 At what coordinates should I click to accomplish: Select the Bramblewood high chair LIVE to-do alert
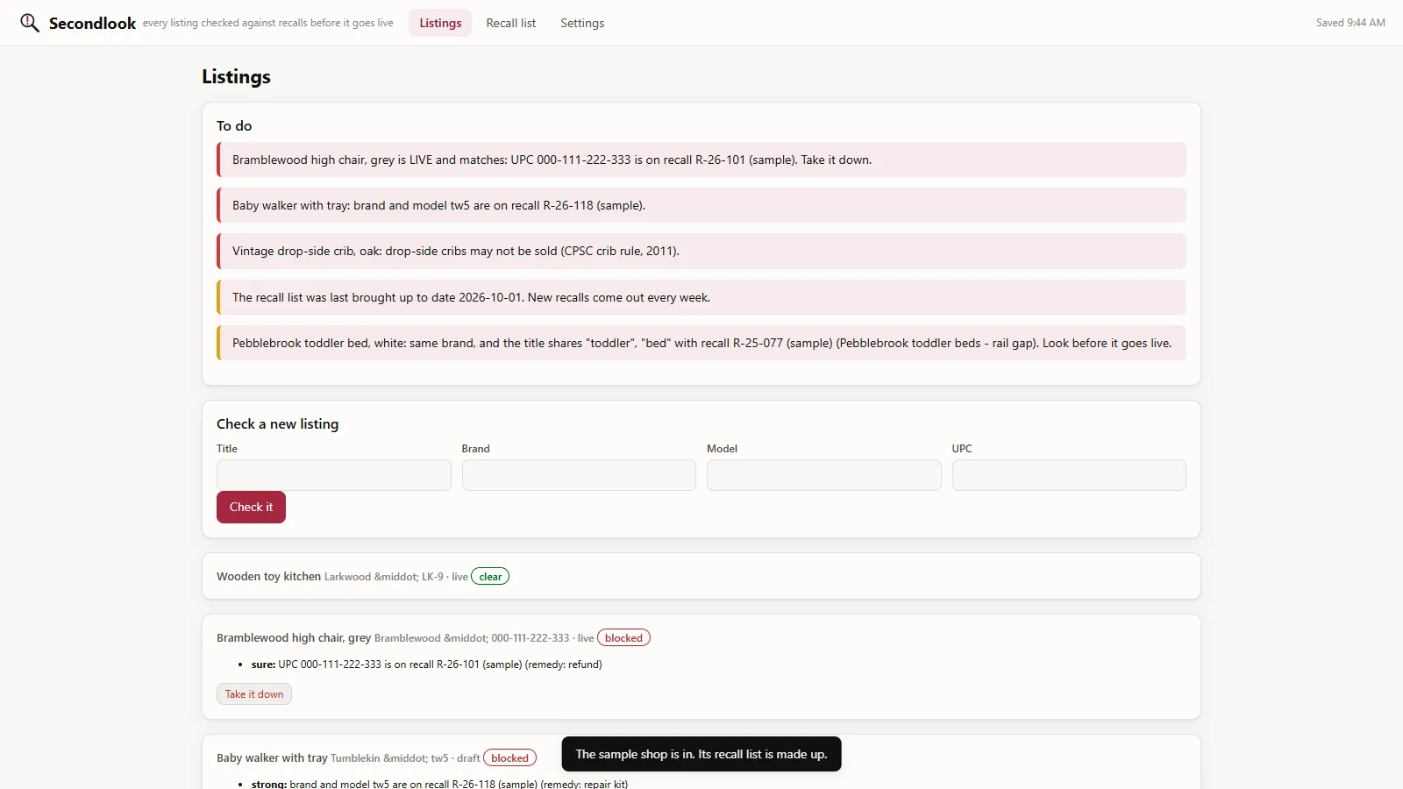tap(701, 160)
